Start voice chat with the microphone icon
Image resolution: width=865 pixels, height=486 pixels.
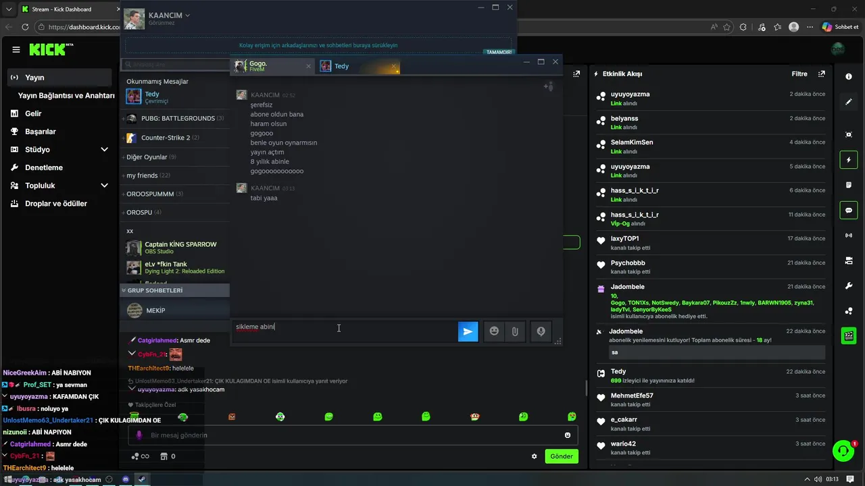click(541, 331)
